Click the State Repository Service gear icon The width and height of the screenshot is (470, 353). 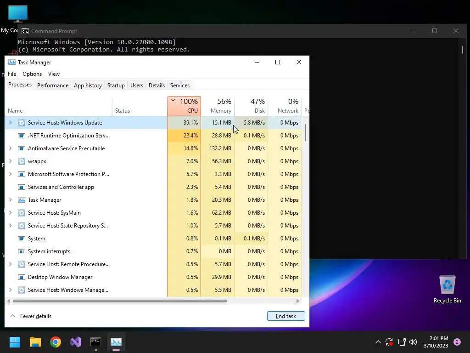tap(21, 226)
